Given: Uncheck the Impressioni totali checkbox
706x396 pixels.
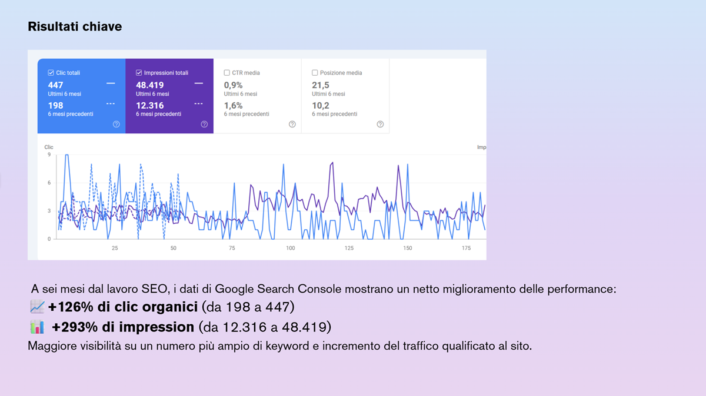Looking at the screenshot, I should pos(139,73).
